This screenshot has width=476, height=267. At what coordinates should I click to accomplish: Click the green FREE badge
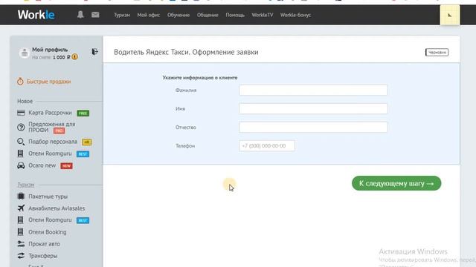[83, 113]
